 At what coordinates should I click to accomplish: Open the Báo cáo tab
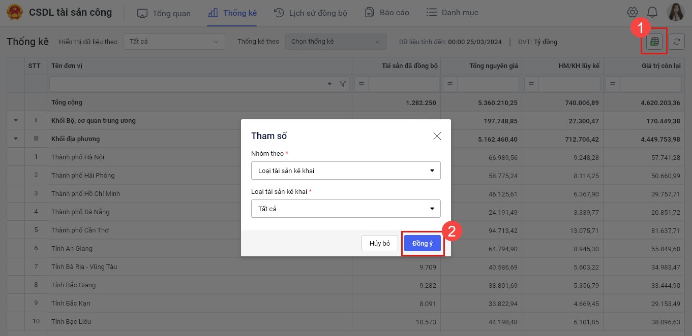click(387, 13)
